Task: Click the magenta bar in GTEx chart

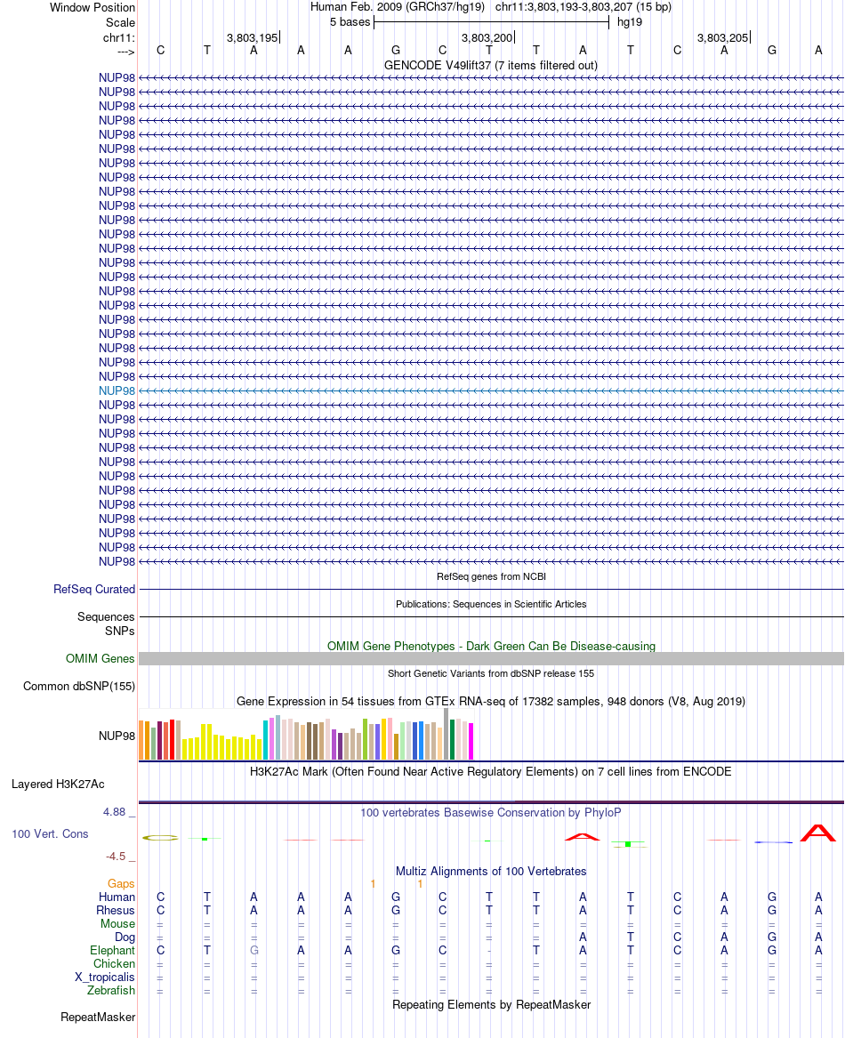Action: pyautogui.click(x=471, y=741)
